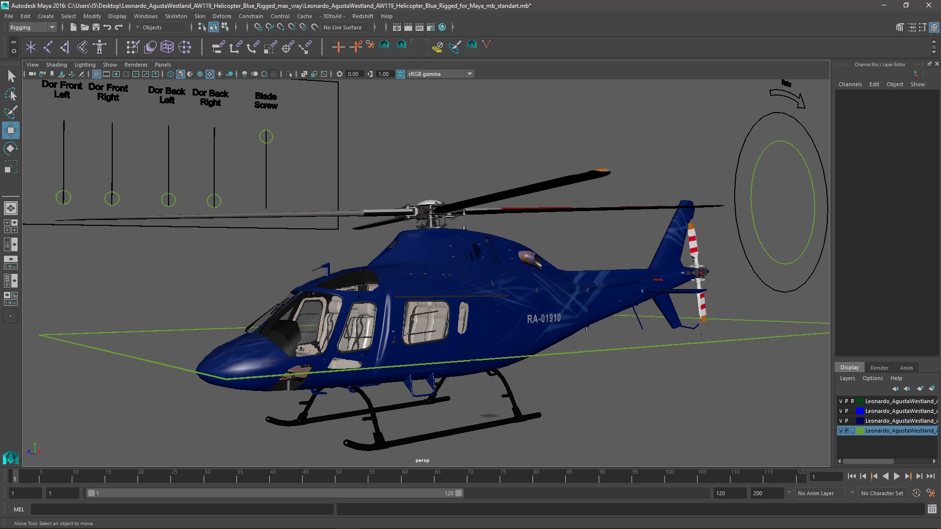Viewport: 941px width, 529px height.
Task: Open green color swatch of selected layer
Action: click(860, 431)
